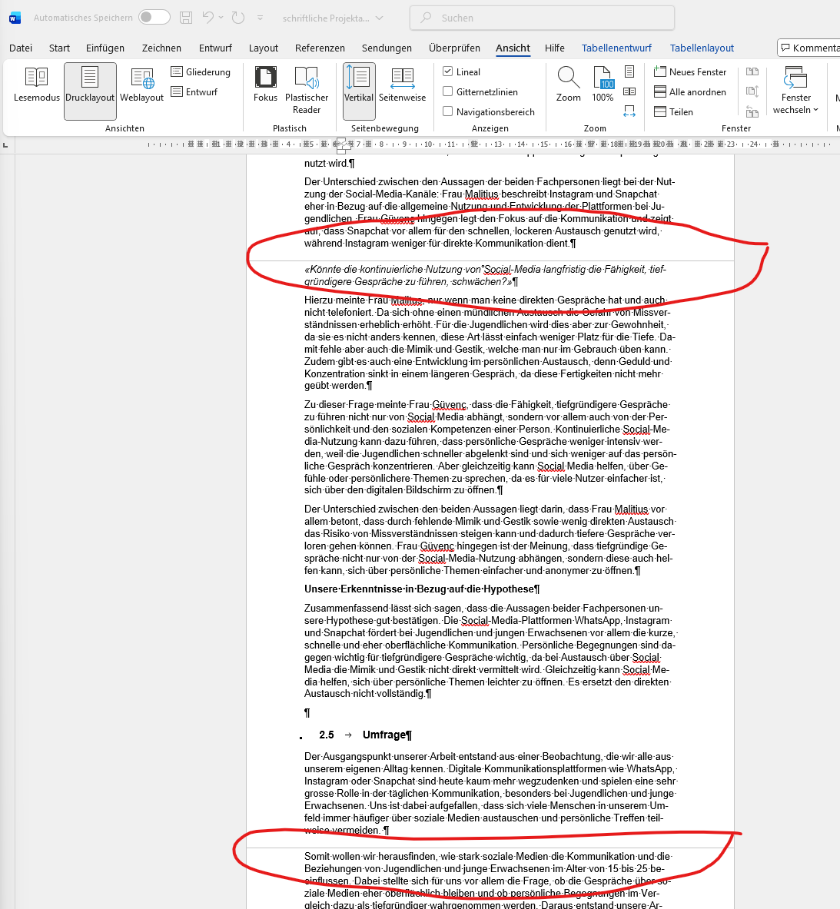Open Lesemodus view
Screen dimensions: 840x909
point(37,85)
